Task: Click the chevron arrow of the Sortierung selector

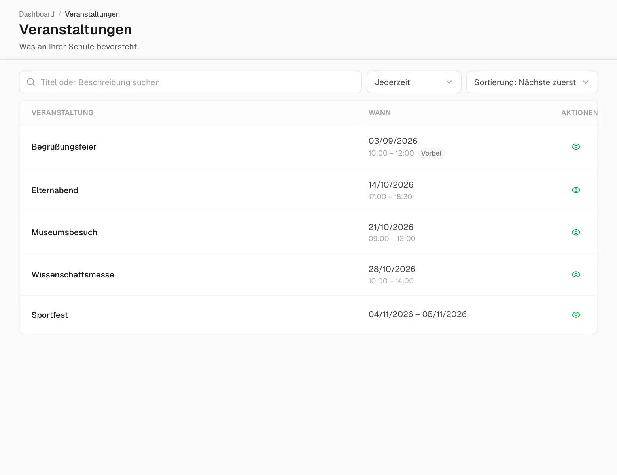Action: [x=586, y=82]
